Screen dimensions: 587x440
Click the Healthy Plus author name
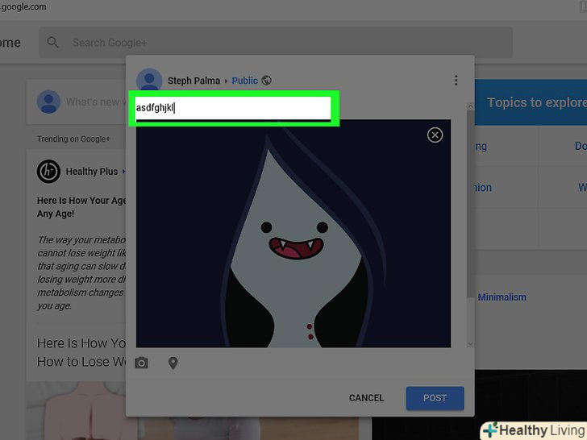tap(92, 172)
